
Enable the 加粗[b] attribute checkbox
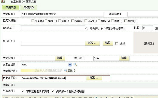point(99,21)
